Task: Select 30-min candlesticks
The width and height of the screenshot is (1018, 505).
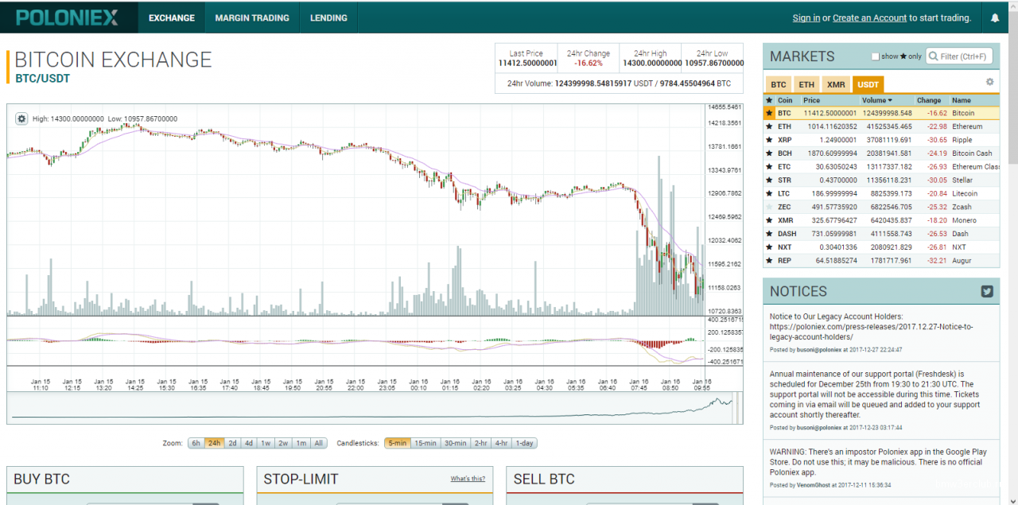Action: pos(455,443)
